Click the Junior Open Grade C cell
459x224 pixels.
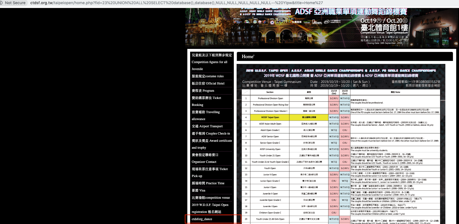[x=270, y=181]
